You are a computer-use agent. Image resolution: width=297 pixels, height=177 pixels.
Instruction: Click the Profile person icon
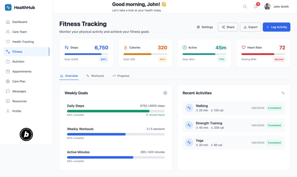[x=8, y=111]
